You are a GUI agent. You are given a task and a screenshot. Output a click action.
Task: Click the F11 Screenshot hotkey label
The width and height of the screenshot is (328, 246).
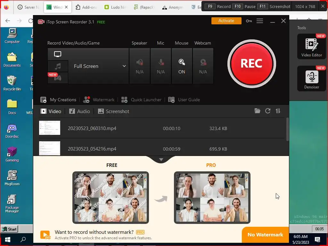coord(274,6)
